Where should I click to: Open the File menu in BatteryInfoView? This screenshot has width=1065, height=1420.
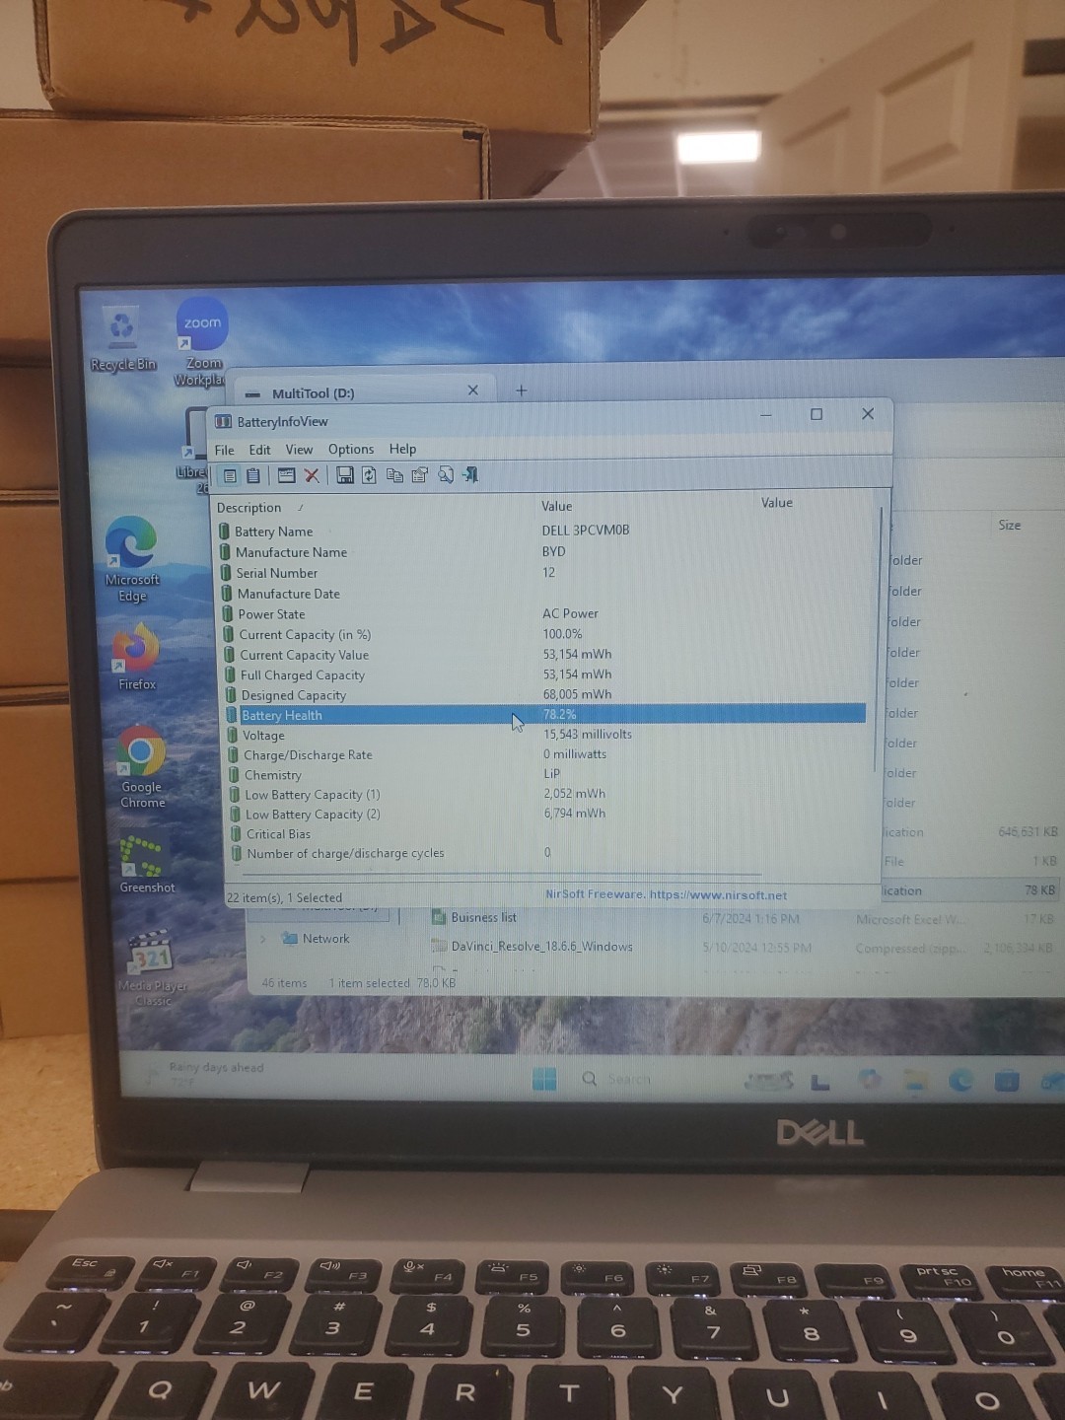(225, 450)
